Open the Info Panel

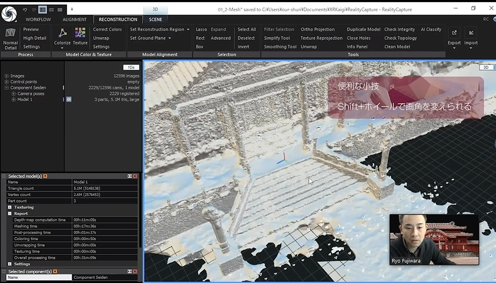click(x=357, y=46)
